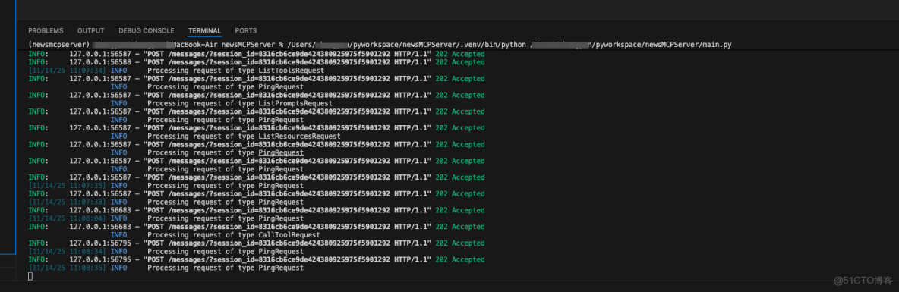Click the terminal cursor prompt box
This screenshot has height=292, width=899.
(x=30, y=277)
